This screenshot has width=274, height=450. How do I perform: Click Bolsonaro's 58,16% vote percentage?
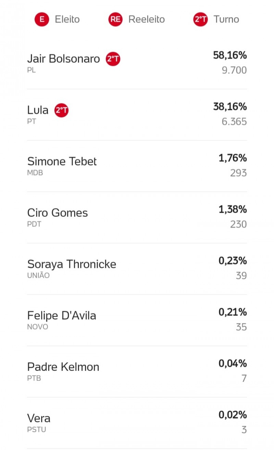click(x=230, y=55)
